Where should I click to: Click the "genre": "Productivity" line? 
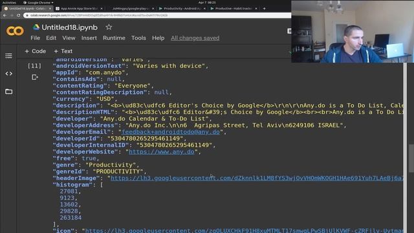pos(96,165)
